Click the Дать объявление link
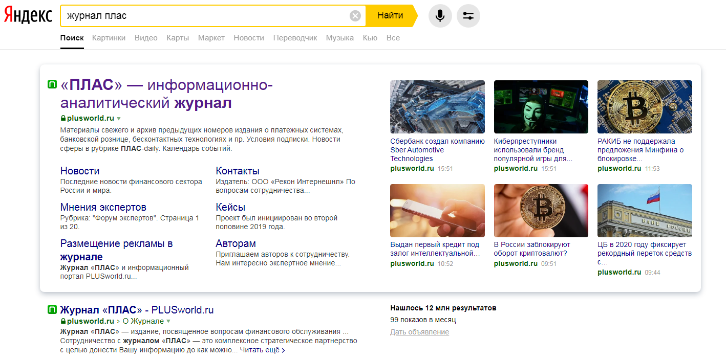726x360 pixels. (419, 332)
